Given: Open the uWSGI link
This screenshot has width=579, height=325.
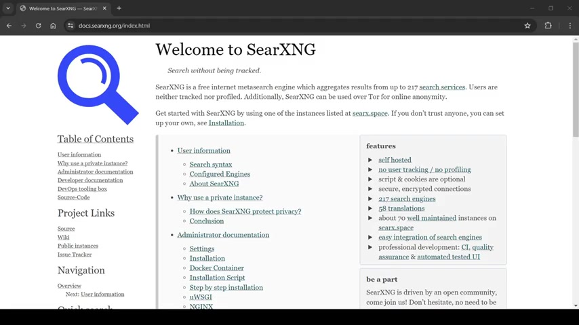Looking at the screenshot, I should (x=201, y=297).
